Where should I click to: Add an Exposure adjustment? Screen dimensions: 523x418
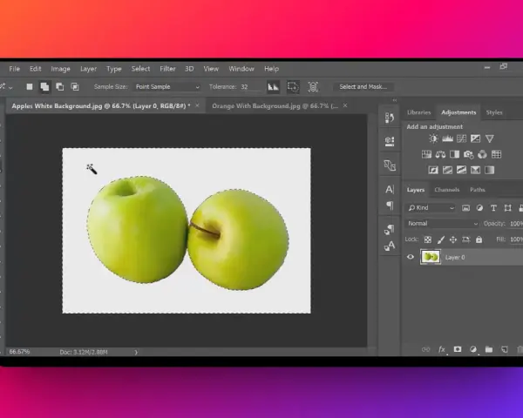[x=475, y=138]
